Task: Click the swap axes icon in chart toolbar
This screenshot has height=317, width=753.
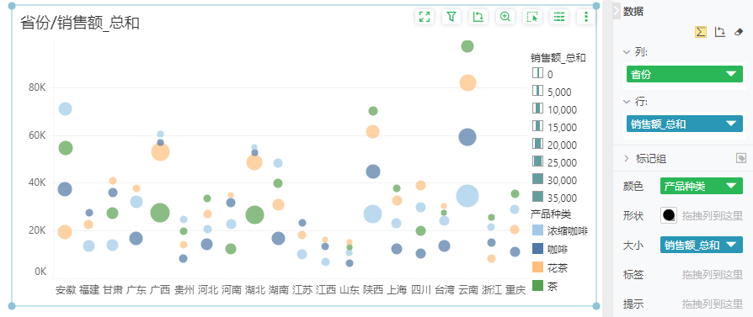Action: click(478, 17)
